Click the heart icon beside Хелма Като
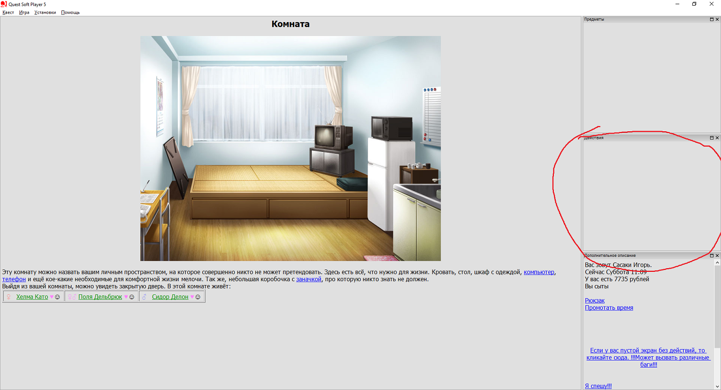721x390 pixels. click(x=52, y=297)
